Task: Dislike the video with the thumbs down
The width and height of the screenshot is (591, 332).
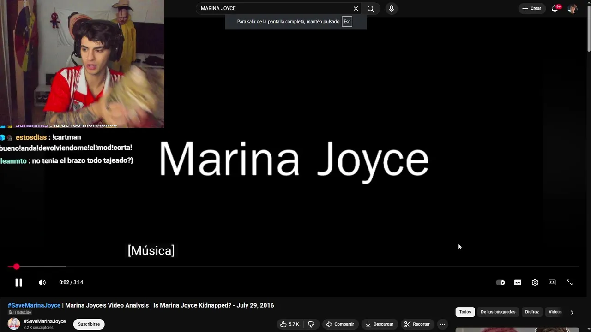Action: click(311, 324)
